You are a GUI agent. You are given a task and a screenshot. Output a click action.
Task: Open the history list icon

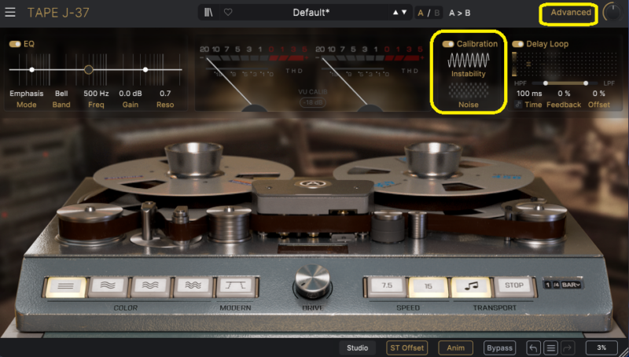[x=552, y=348]
